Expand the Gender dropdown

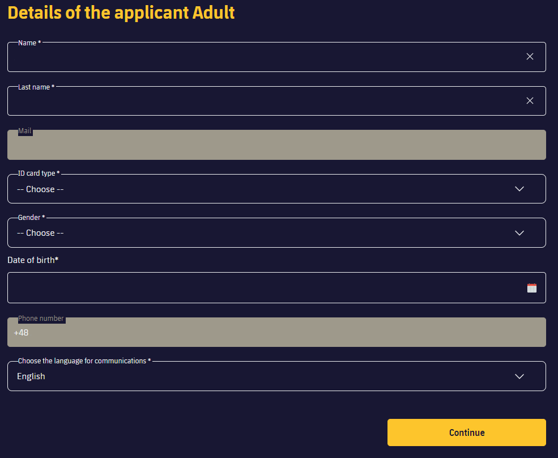pyautogui.click(x=276, y=232)
